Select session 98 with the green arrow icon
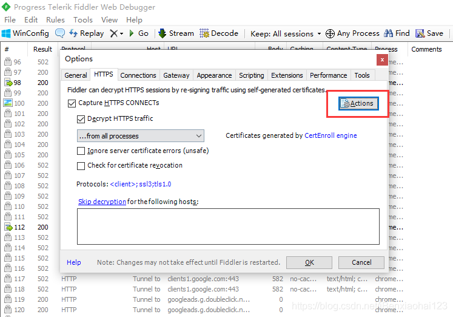 pyautogui.click(x=8, y=83)
